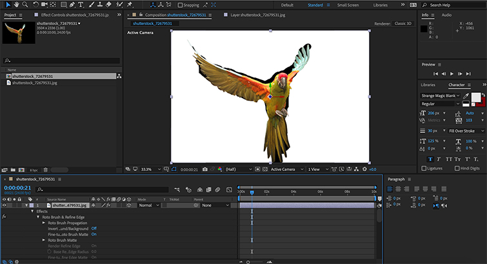
Task: Click the World Axis Mode icon
Action: 161,5
